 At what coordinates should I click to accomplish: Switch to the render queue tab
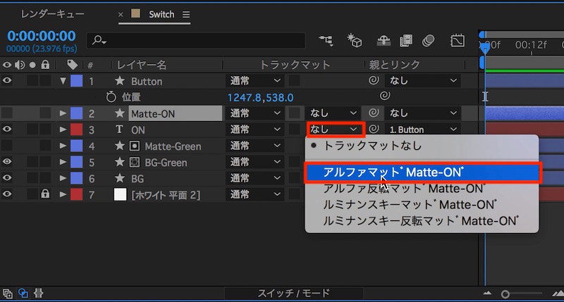[53, 14]
